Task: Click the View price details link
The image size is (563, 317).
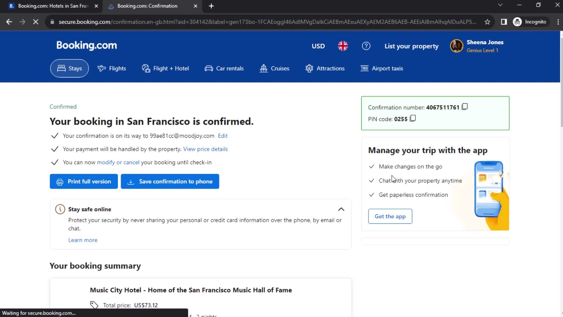Action: 206,149
